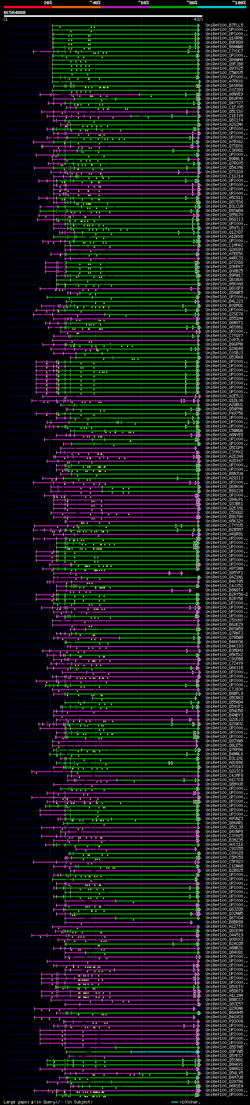Screen dimensions: 250x1105
Task: Click the red 20% identity legend segment
Action: [28, 7]
